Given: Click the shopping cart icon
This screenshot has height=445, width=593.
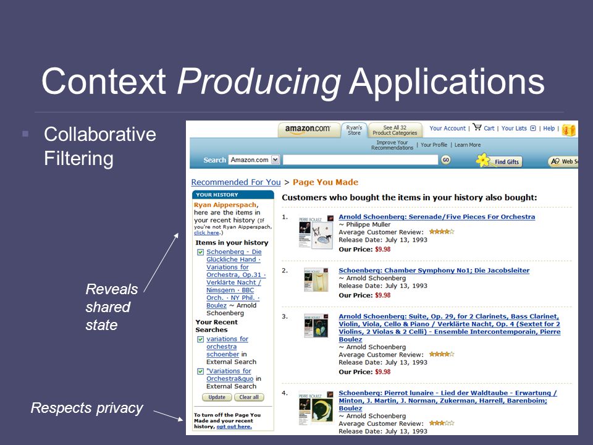Looking at the screenshot, I should (476, 127).
